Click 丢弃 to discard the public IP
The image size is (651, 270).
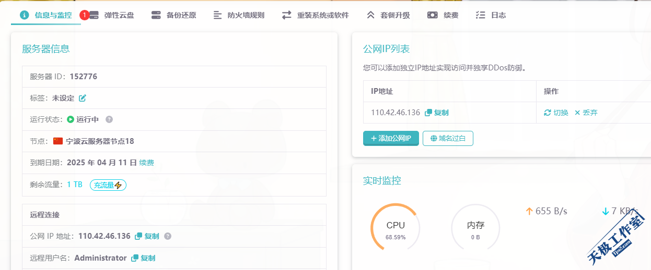pyautogui.click(x=586, y=113)
